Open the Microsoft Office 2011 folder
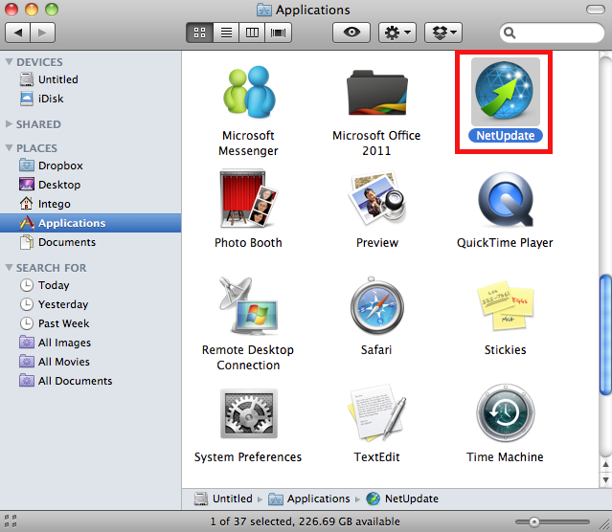Screen dimensions: 612x532 point(376,93)
